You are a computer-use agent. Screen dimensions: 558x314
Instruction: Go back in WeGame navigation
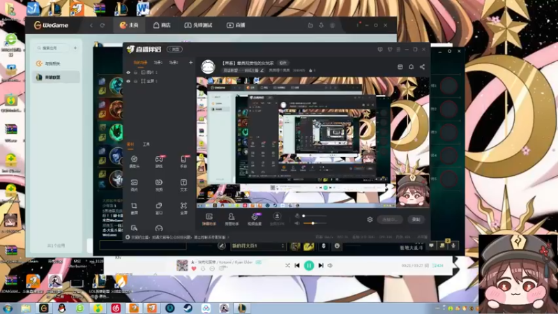point(91,25)
